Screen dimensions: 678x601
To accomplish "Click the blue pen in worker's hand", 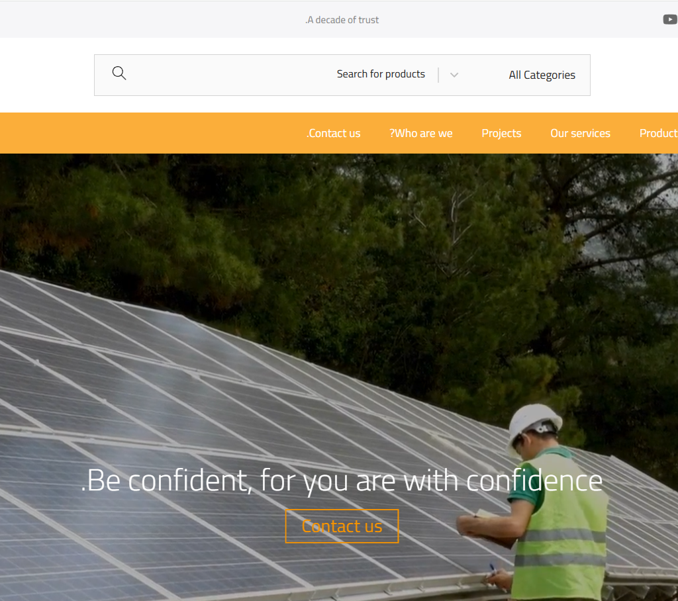I will click(492, 568).
